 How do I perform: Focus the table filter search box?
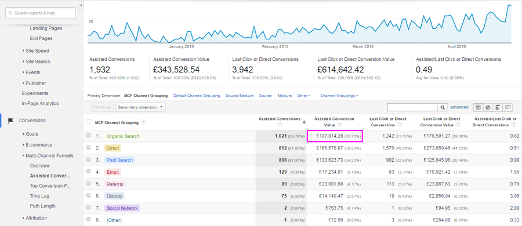click(x=412, y=107)
